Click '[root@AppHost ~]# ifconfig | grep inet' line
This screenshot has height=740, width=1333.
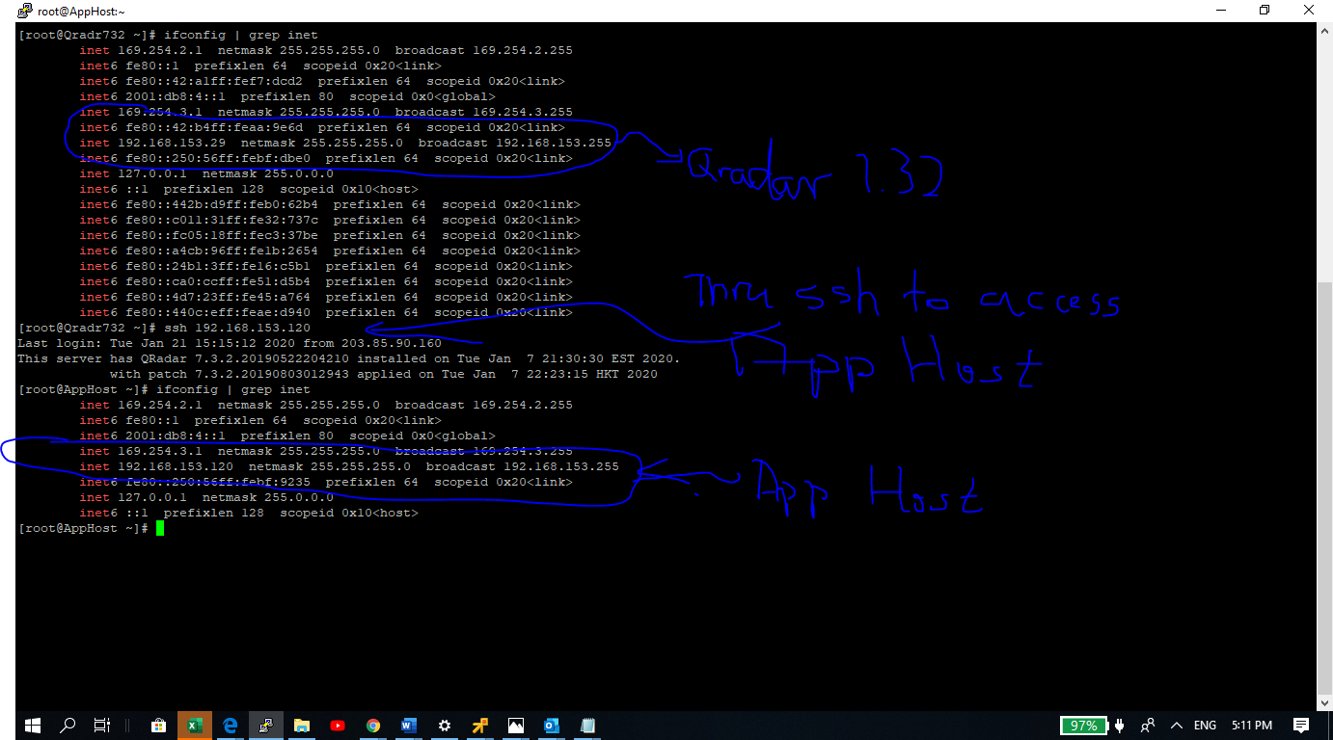(x=164, y=389)
